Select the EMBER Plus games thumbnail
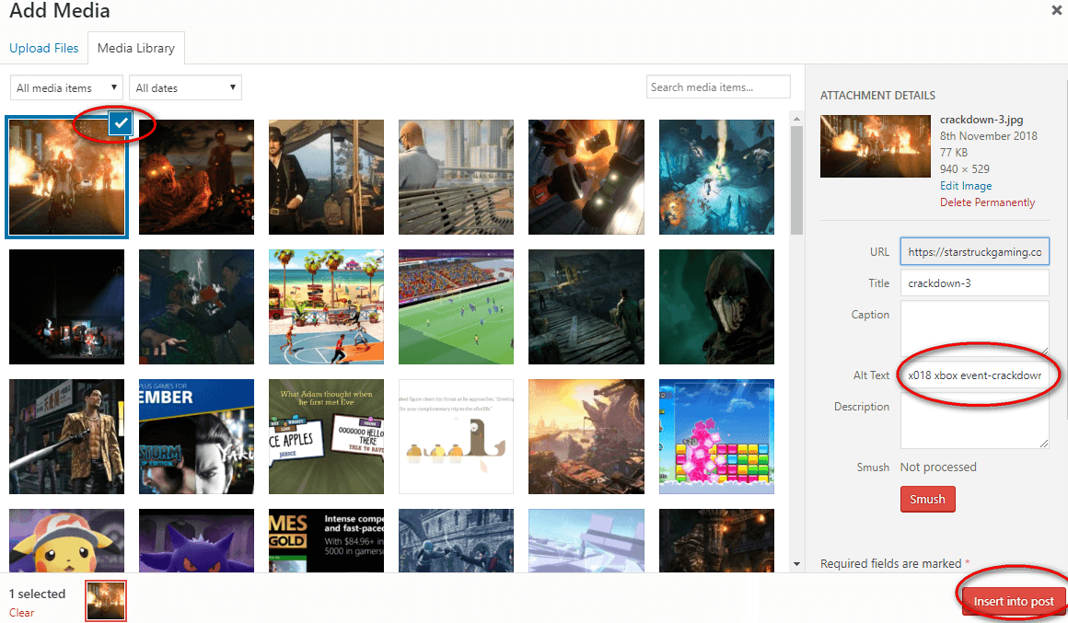This screenshot has width=1068, height=623. tap(196, 436)
